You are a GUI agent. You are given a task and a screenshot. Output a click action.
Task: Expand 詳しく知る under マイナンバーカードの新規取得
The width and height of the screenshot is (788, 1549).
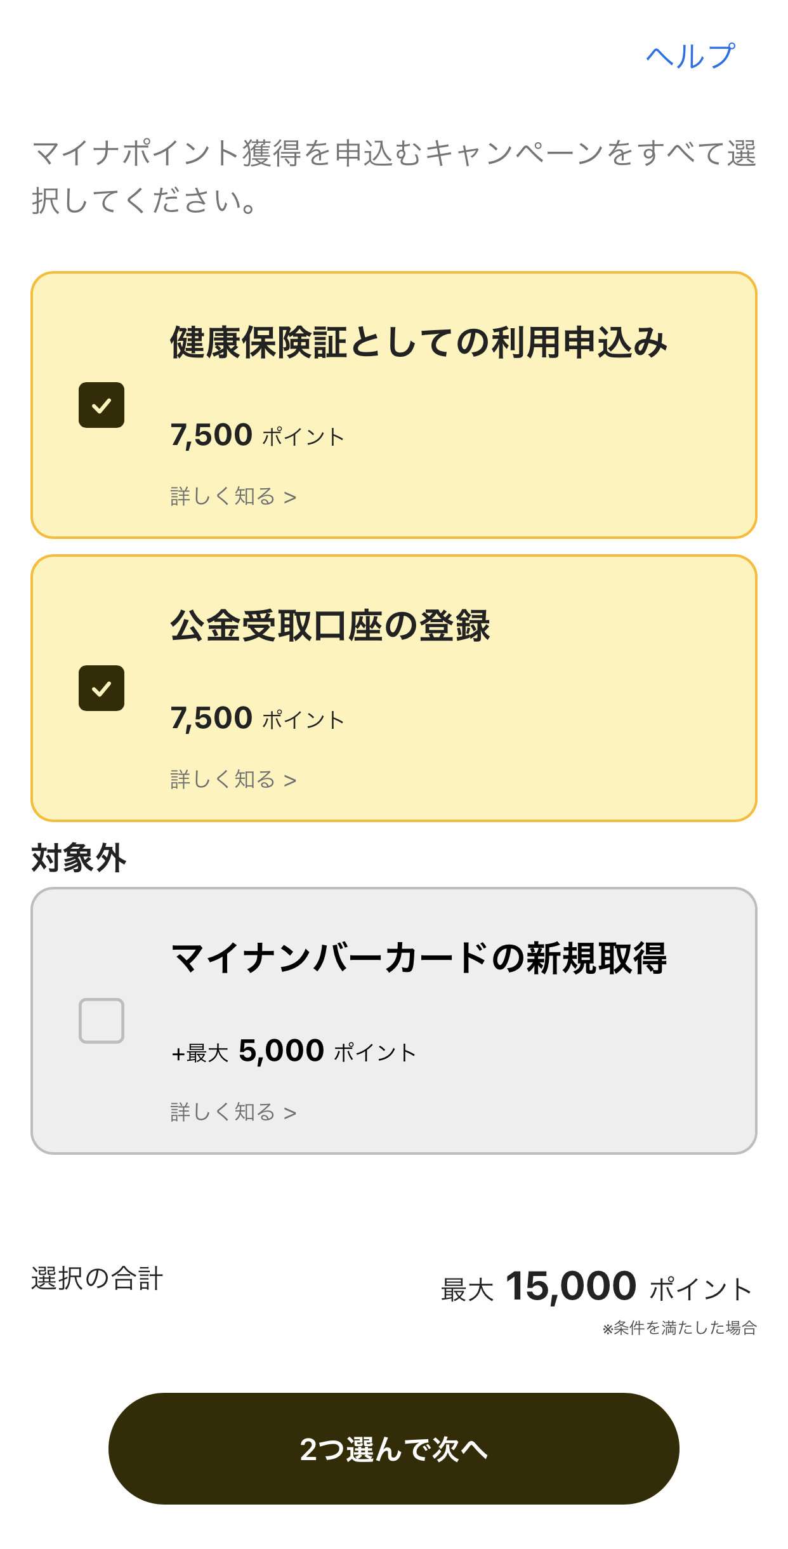click(x=233, y=1112)
